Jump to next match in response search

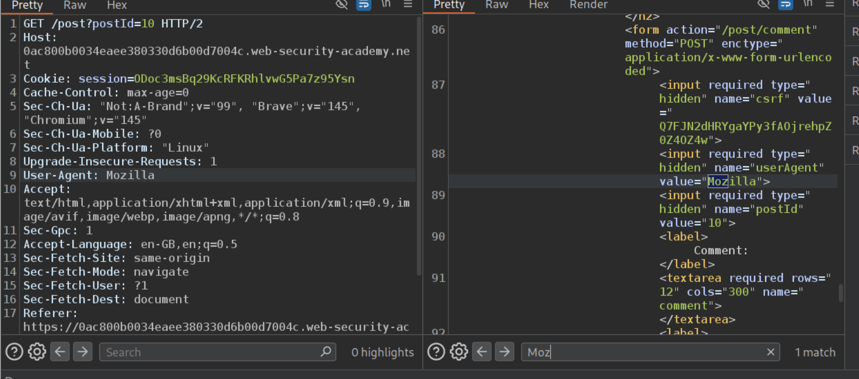[x=504, y=352]
